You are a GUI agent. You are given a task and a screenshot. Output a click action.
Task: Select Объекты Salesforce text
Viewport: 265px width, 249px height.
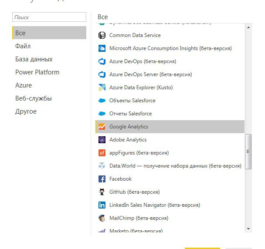point(132,101)
